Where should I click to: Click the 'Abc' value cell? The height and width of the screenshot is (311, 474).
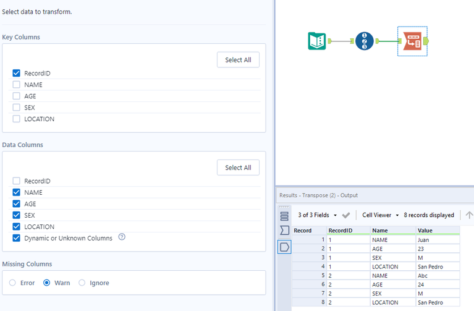click(438, 276)
